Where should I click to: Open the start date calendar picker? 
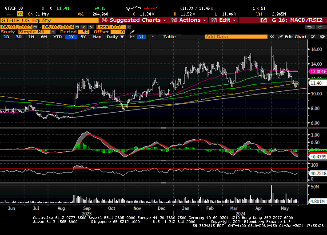pyautogui.click(x=35, y=27)
